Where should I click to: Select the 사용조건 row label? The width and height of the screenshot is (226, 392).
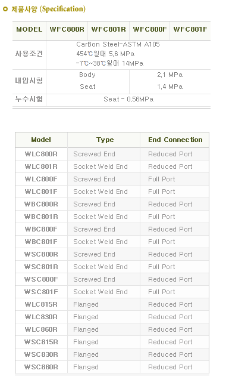pyautogui.click(x=29, y=54)
